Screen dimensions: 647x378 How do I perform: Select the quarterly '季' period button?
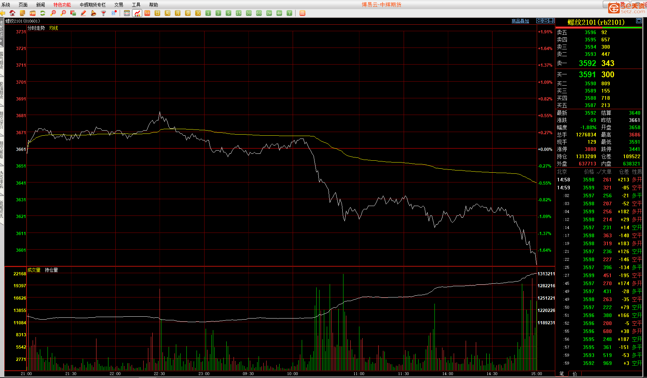tap(188, 13)
